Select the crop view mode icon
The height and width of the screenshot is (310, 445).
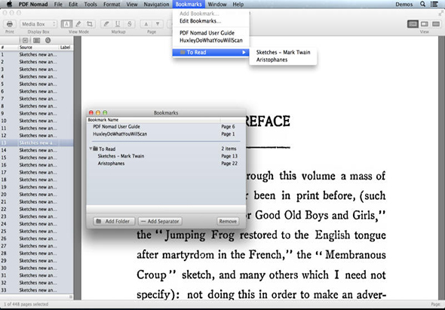90,24
